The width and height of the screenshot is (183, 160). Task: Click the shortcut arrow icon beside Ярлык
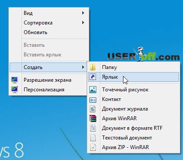pos(93,77)
